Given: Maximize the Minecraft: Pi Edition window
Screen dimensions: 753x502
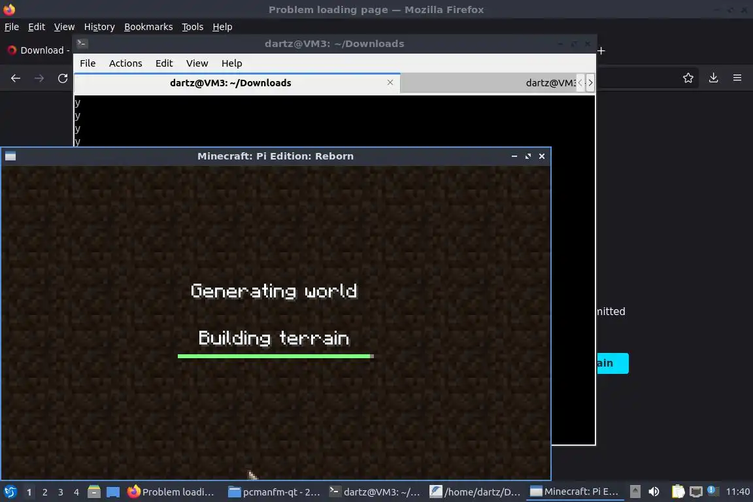Looking at the screenshot, I should 528,156.
